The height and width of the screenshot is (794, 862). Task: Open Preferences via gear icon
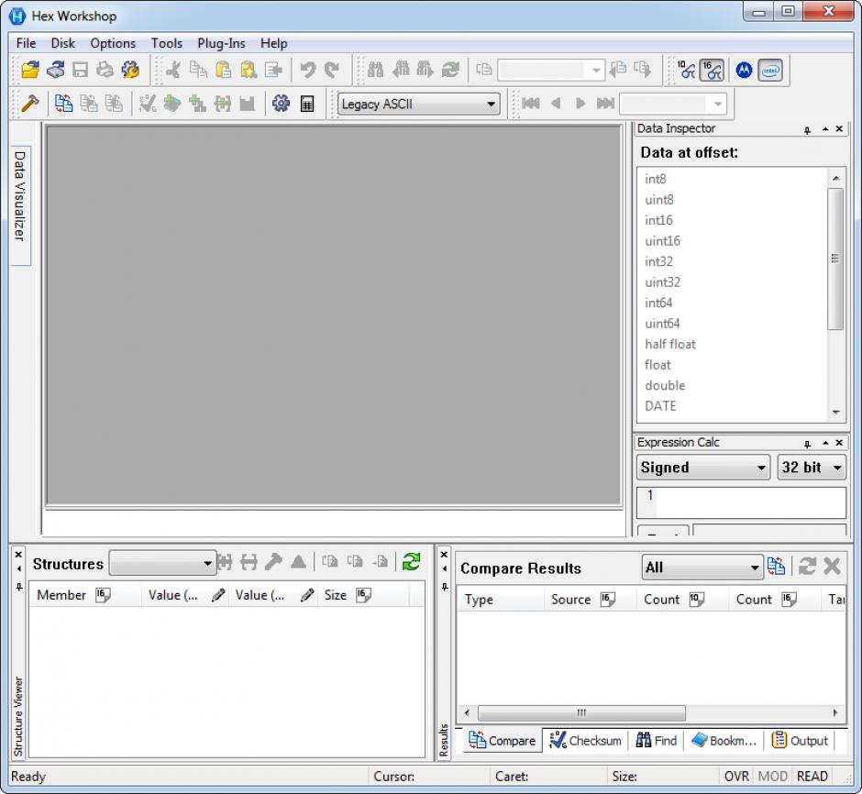pyautogui.click(x=281, y=104)
